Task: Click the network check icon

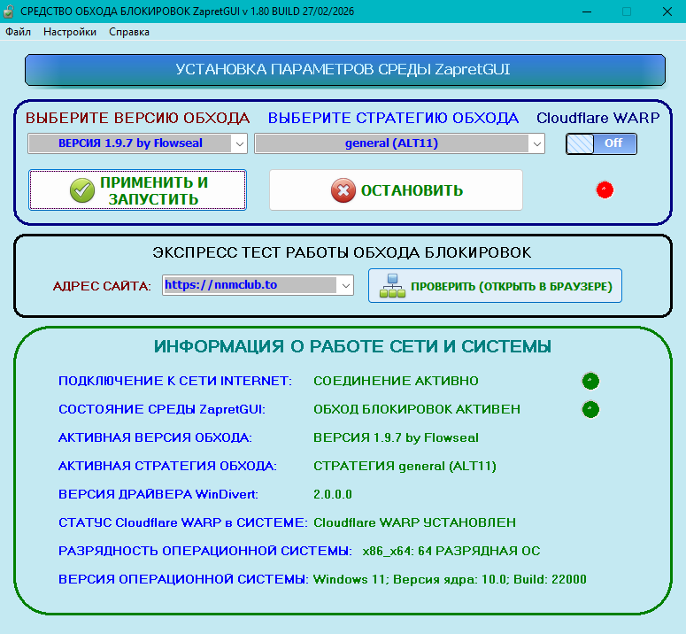Action: pos(389,286)
